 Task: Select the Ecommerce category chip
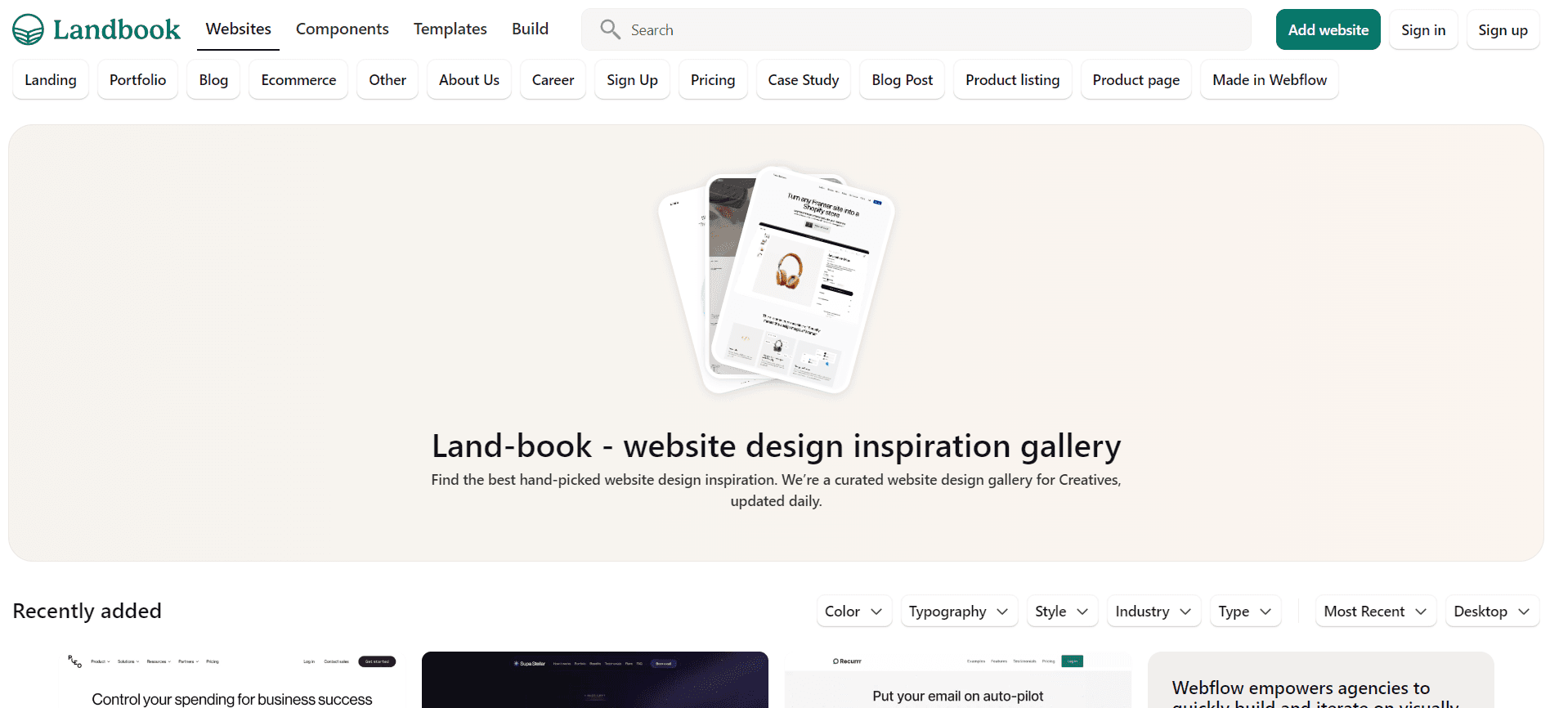(298, 79)
